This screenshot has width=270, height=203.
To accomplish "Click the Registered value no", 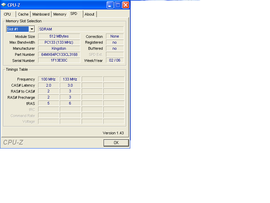I will pyautogui.click(x=115, y=43).
